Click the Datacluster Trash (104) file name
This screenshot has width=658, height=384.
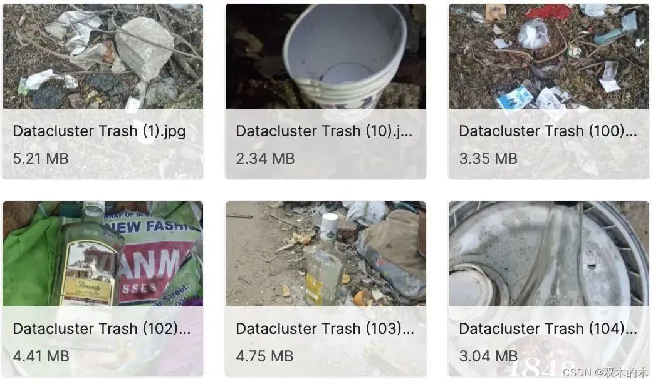click(548, 329)
